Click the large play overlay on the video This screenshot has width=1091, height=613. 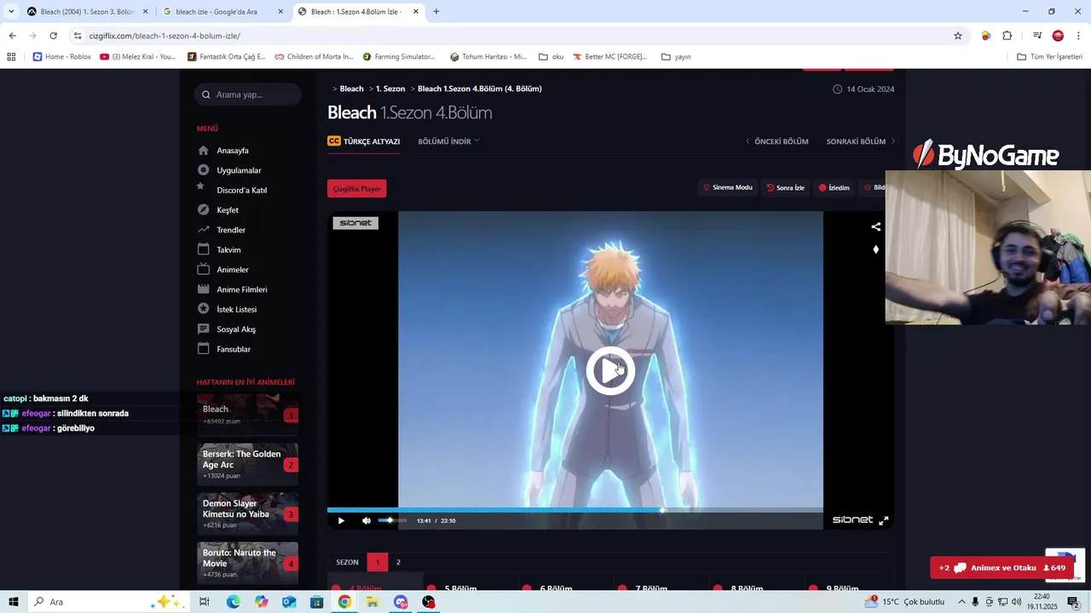610,371
